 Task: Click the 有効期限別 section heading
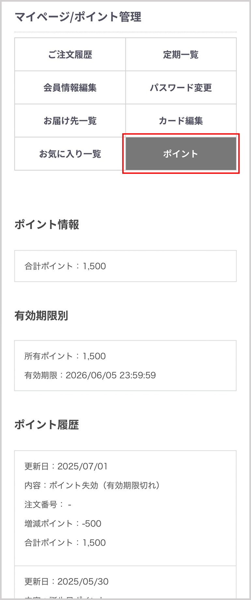point(41,316)
